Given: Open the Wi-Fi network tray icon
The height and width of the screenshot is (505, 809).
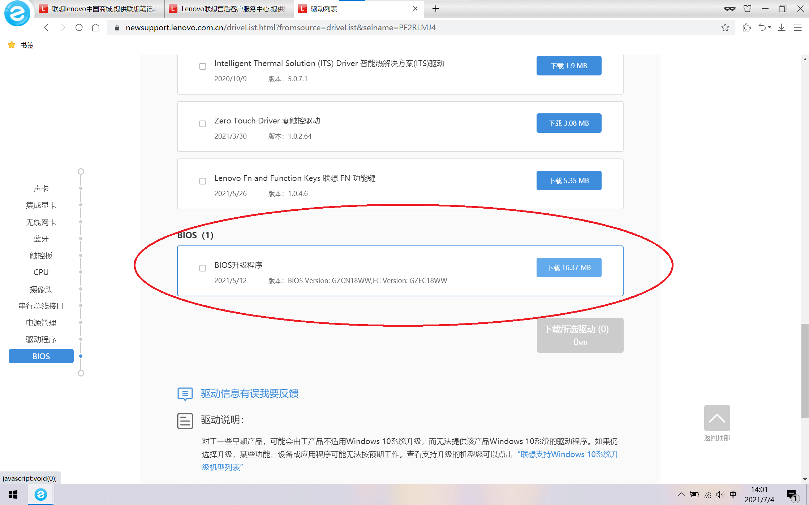Looking at the screenshot, I should tap(708, 495).
